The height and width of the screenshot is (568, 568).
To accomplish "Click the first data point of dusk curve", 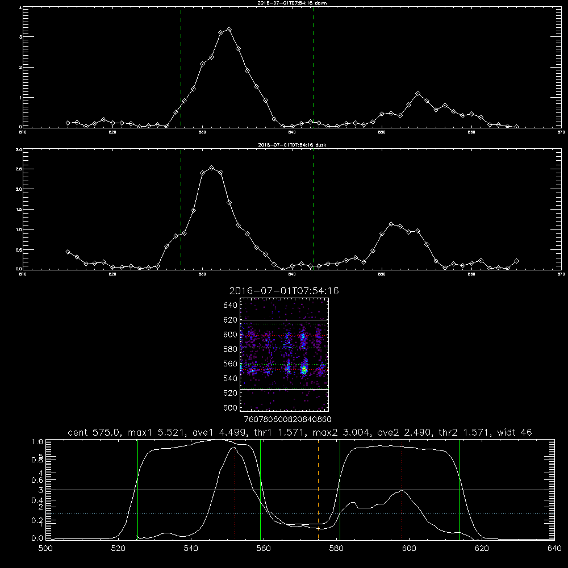I will coord(68,252).
